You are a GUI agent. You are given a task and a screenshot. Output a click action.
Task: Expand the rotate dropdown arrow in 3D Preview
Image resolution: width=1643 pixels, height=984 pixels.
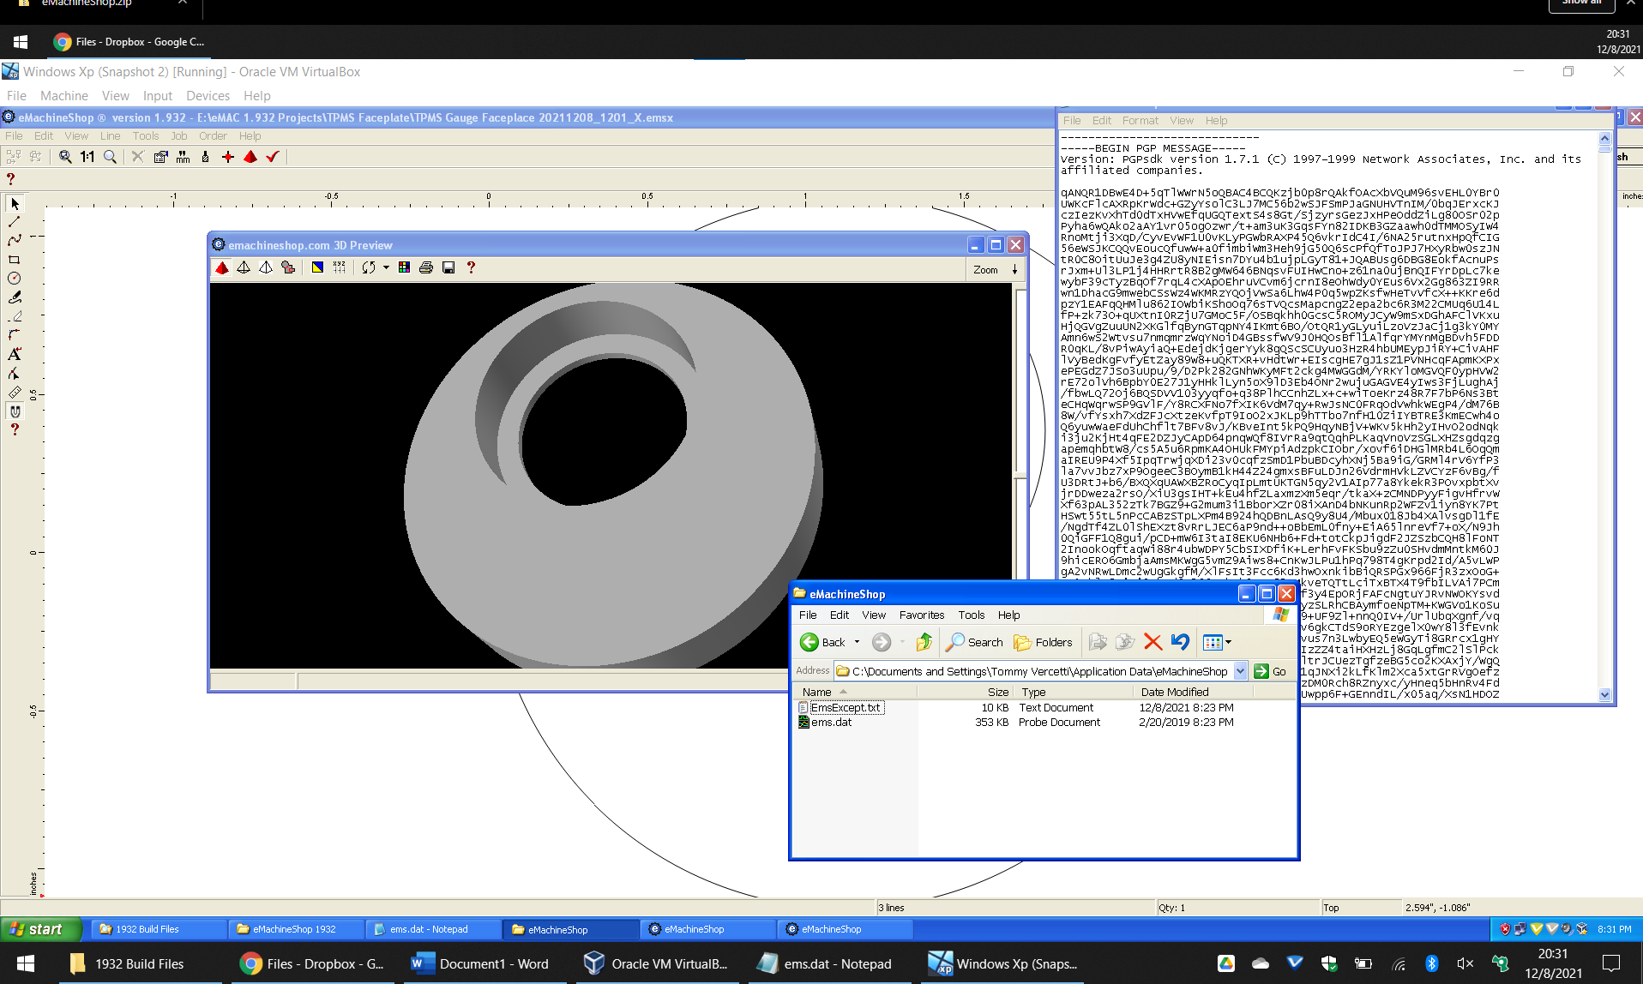[x=386, y=267]
